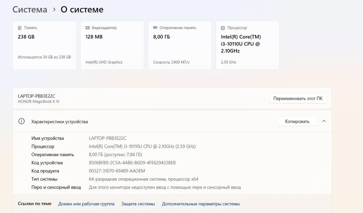Click Переименовать этот ПК button
The width and height of the screenshot is (363, 213).
coord(298,99)
